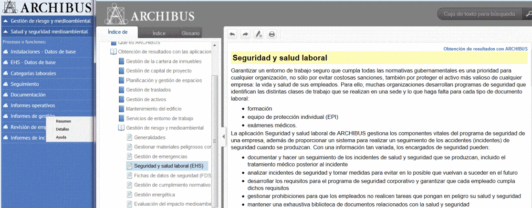Click the search magnifier icon
This screenshot has height=208, width=532.
point(528,14)
